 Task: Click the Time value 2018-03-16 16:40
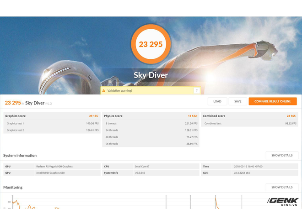point(248,167)
